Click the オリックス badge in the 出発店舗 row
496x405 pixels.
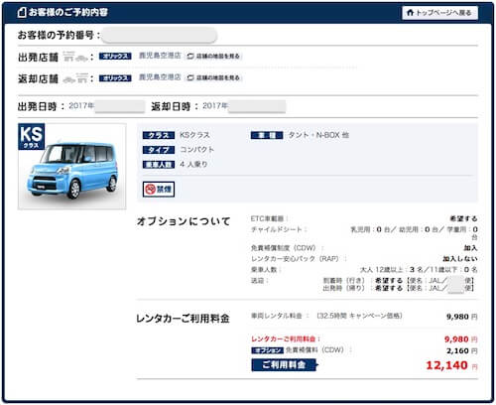[115, 57]
